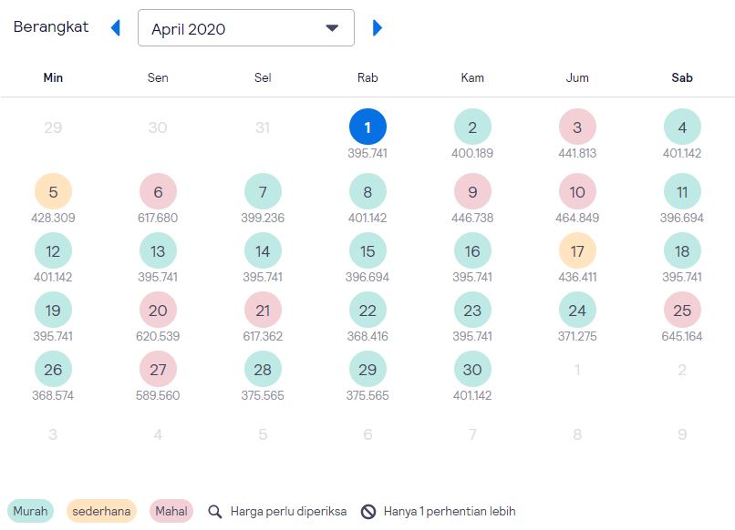Click the dropdown caret beside April 2020

point(332,28)
